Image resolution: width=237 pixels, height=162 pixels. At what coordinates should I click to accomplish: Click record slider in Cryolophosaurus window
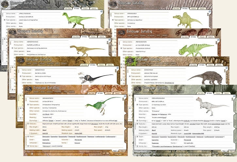tap(172, 154)
